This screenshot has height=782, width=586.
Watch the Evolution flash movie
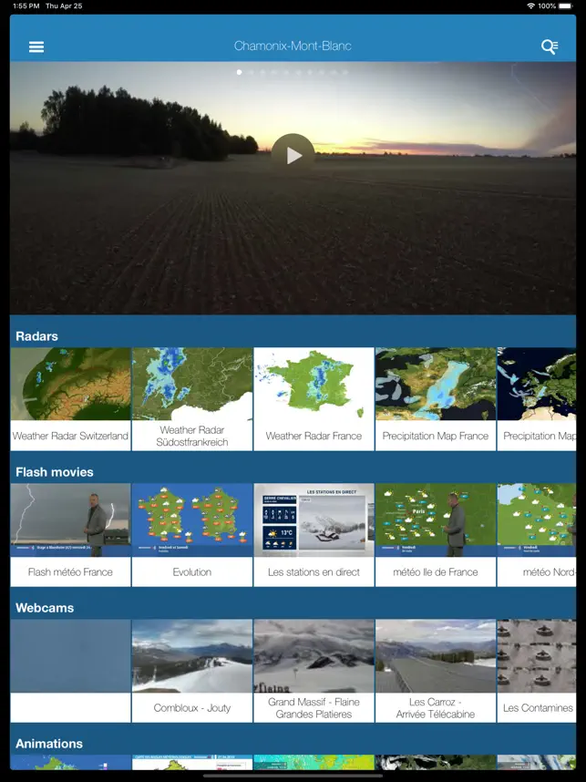[x=192, y=535]
